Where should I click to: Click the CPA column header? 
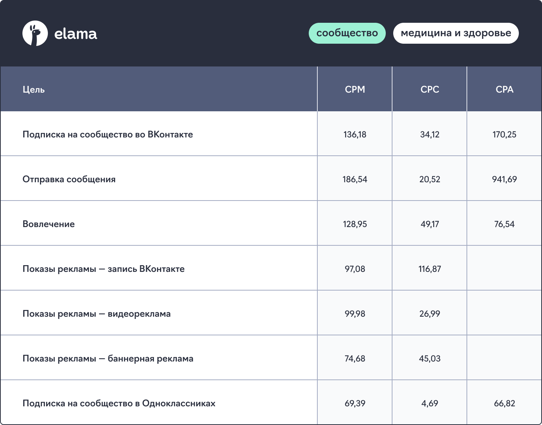coord(504,89)
